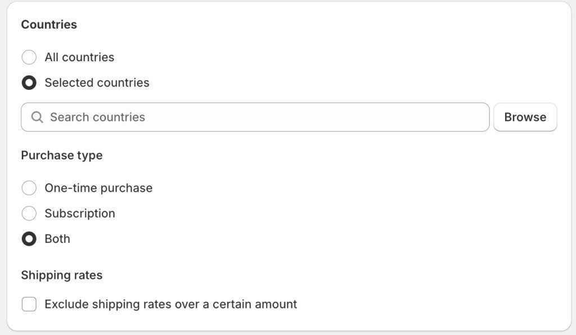Click the "All countries" label text
Screen dimensions: 576x335
point(79,57)
